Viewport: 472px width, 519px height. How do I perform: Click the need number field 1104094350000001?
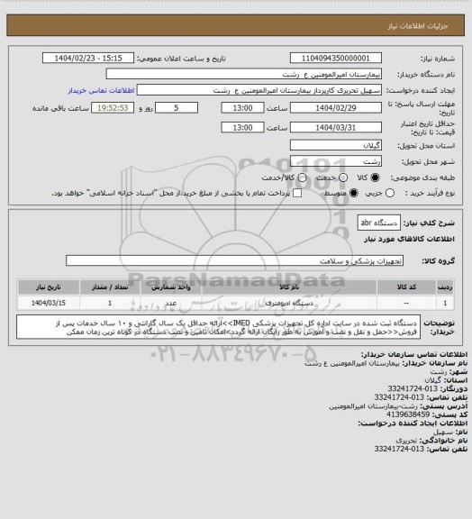coord(336,58)
